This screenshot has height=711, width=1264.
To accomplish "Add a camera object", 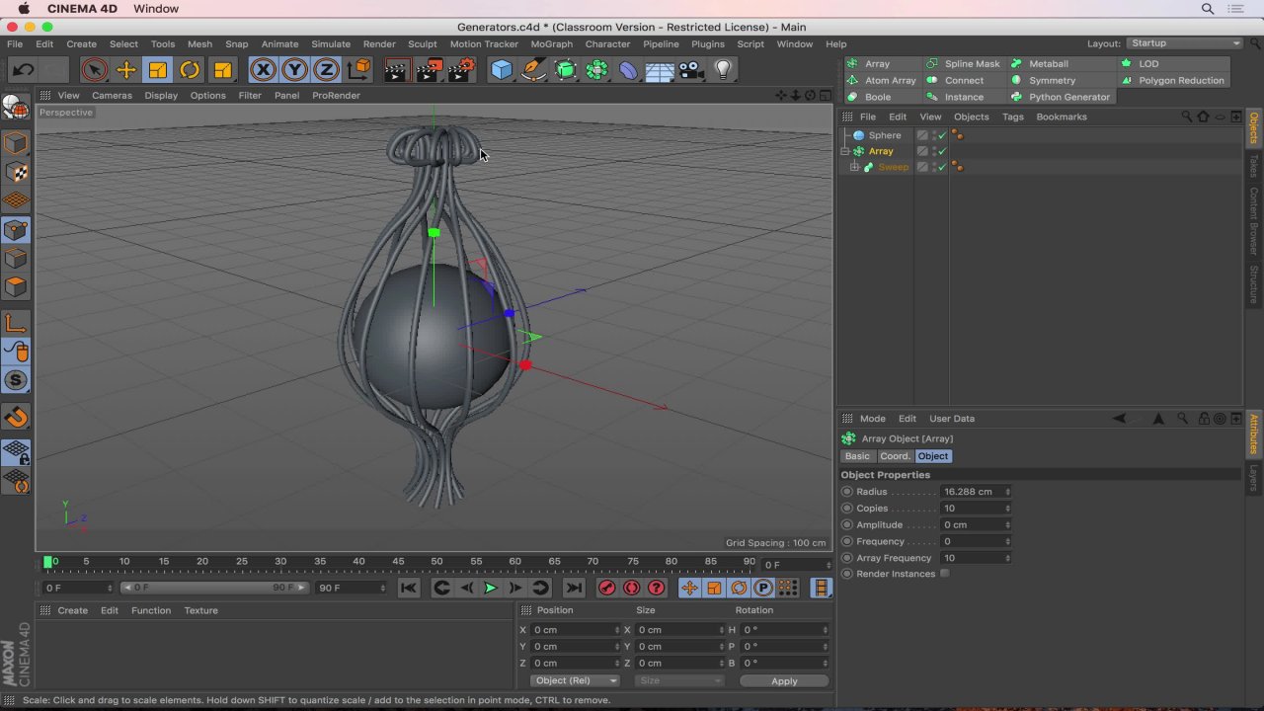I will 691,70.
